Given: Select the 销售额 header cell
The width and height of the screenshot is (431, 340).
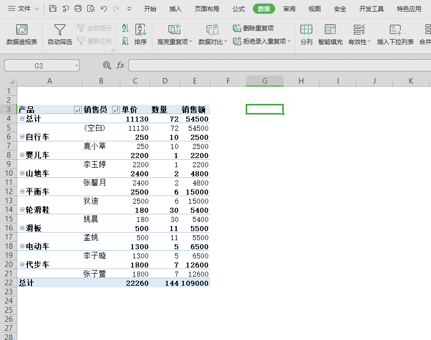Looking at the screenshot, I should [195, 109].
